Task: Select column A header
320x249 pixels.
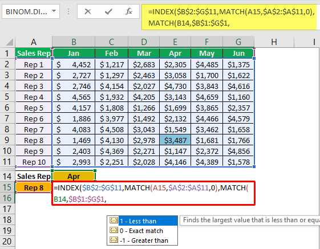Action: pyautogui.click(x=34, y=42)
